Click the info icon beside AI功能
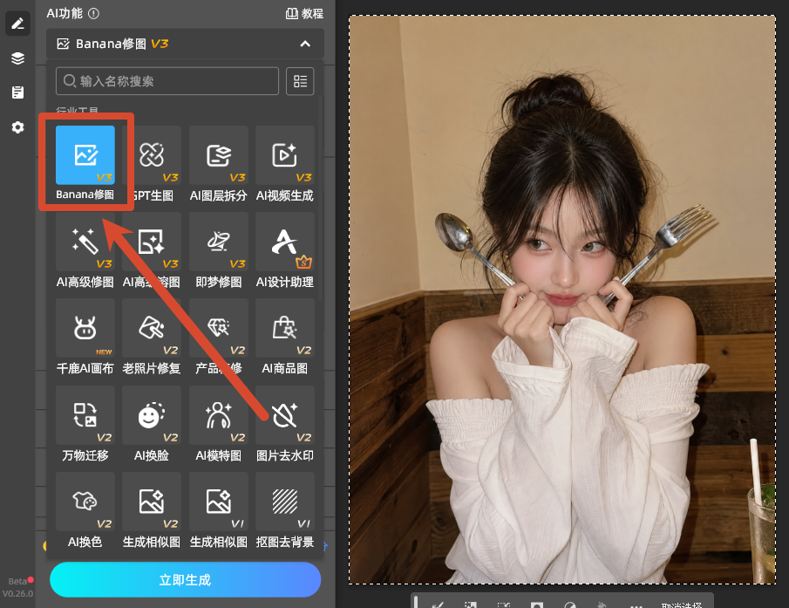This screenshot has width=789, height=608. [x=93, y=14]
